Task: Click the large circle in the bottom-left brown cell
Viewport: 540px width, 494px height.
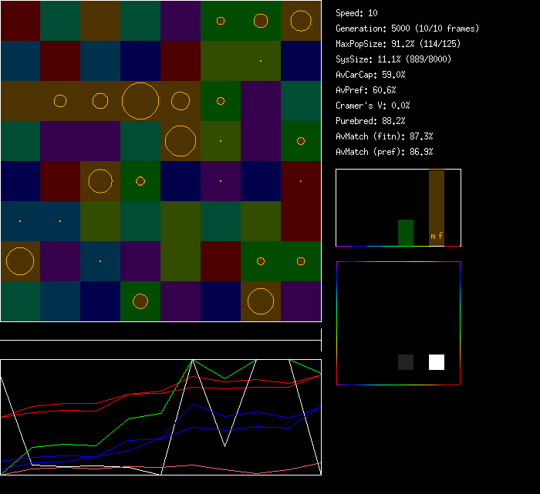Action: [20, 261]
